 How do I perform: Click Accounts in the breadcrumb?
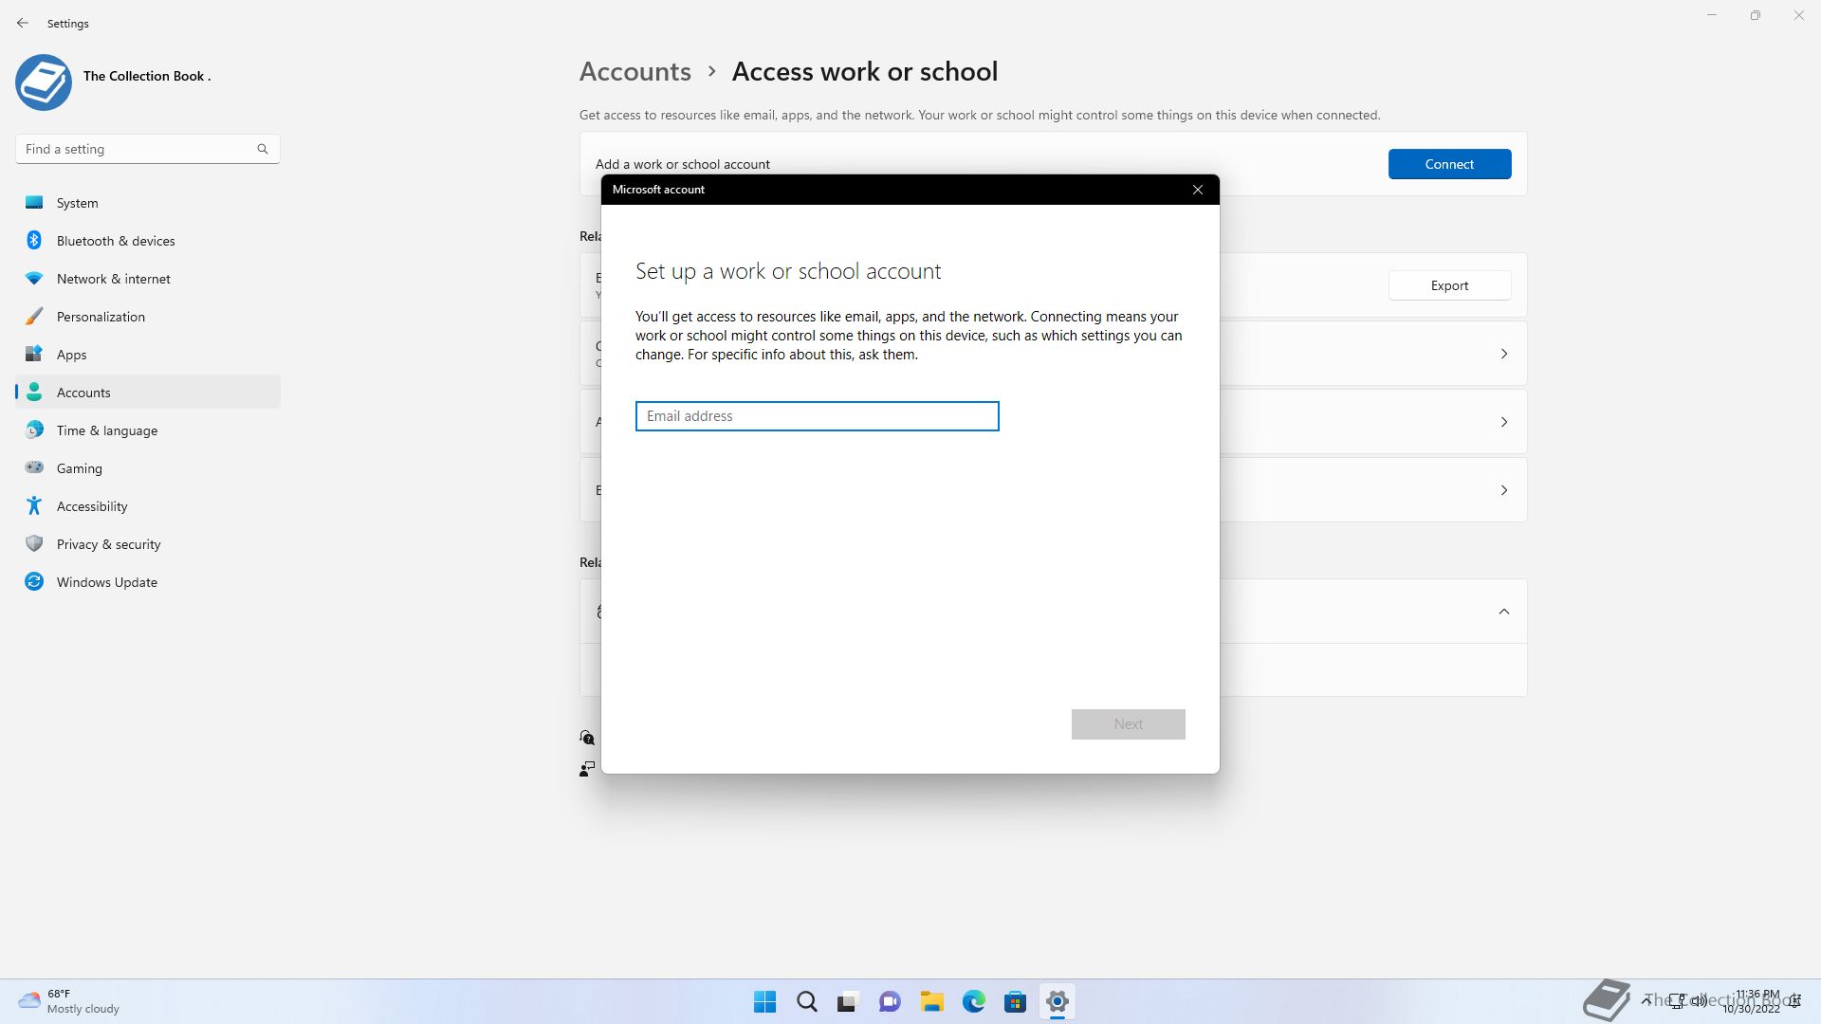coord(635,72)
